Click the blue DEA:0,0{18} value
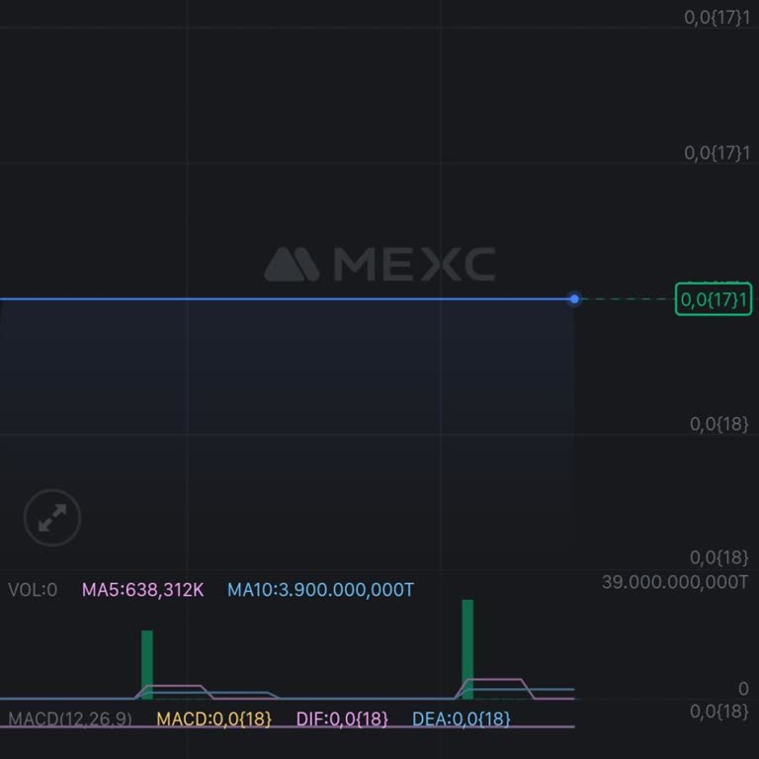 [461, 718]
